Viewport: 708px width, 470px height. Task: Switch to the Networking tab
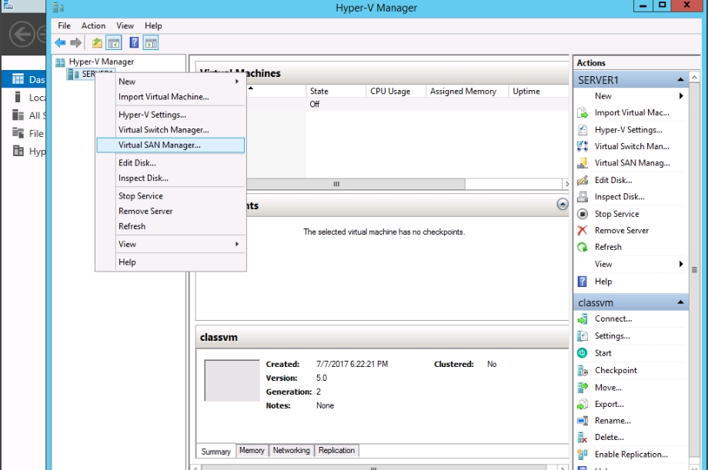(291, 450)
